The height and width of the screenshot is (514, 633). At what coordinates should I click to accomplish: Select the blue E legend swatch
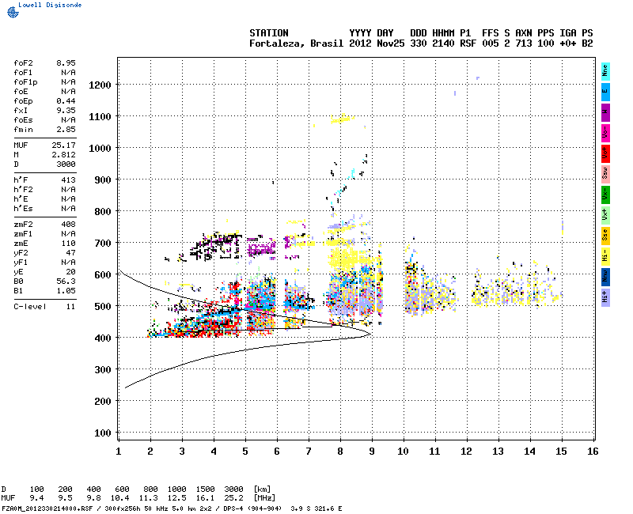[605, 92]
